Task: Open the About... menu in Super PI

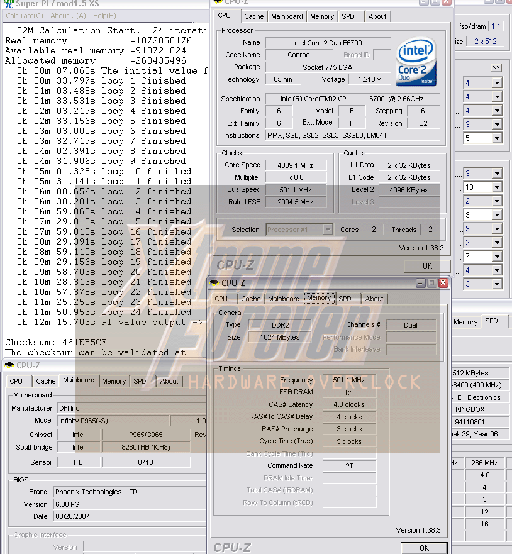Action: 68,16
